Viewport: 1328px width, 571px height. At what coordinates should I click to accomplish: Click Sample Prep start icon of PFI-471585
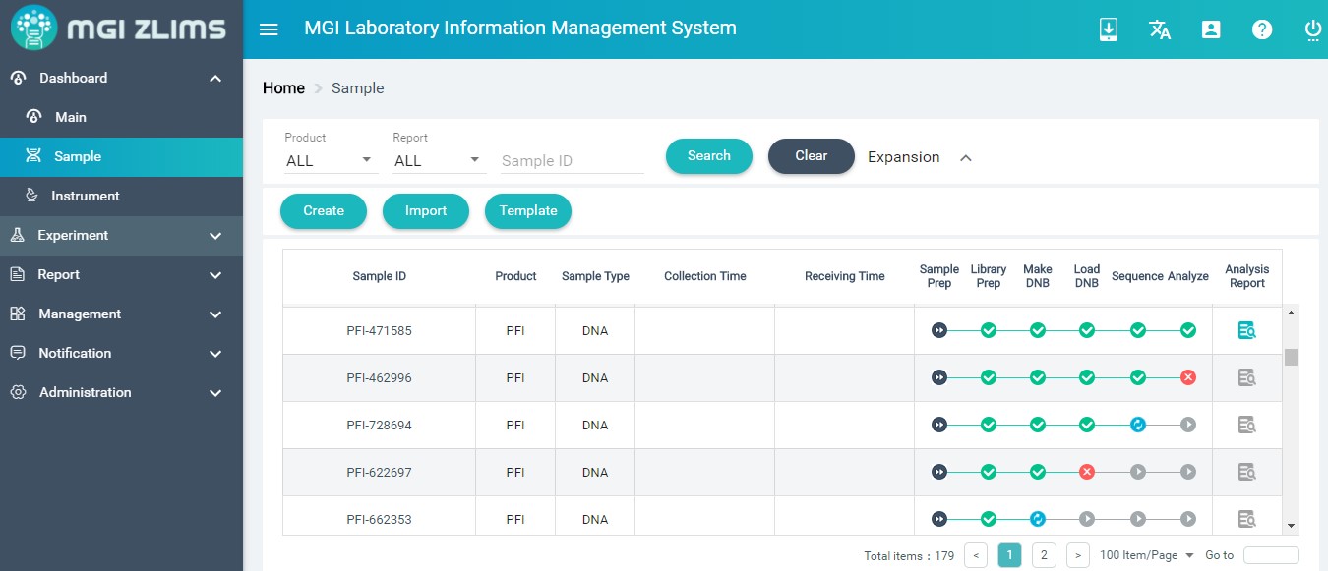pyautogui.click(x=939, y=330)
